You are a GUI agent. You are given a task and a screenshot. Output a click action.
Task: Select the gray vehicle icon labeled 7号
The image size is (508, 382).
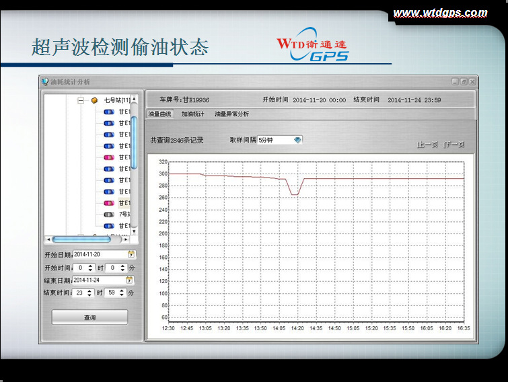coord(108,214)
